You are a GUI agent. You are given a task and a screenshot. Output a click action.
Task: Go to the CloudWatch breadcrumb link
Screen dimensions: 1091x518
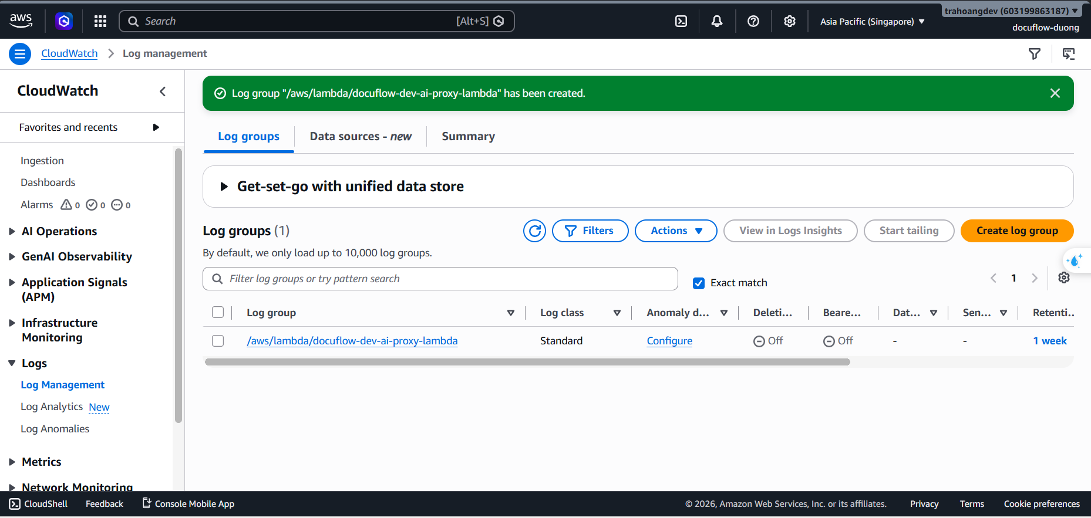[69, 53]
